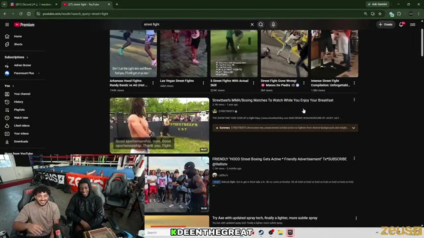Click the Liked videos thumbs-up icon
This screenshot has width=424, height=238.
tap(7, 126)
